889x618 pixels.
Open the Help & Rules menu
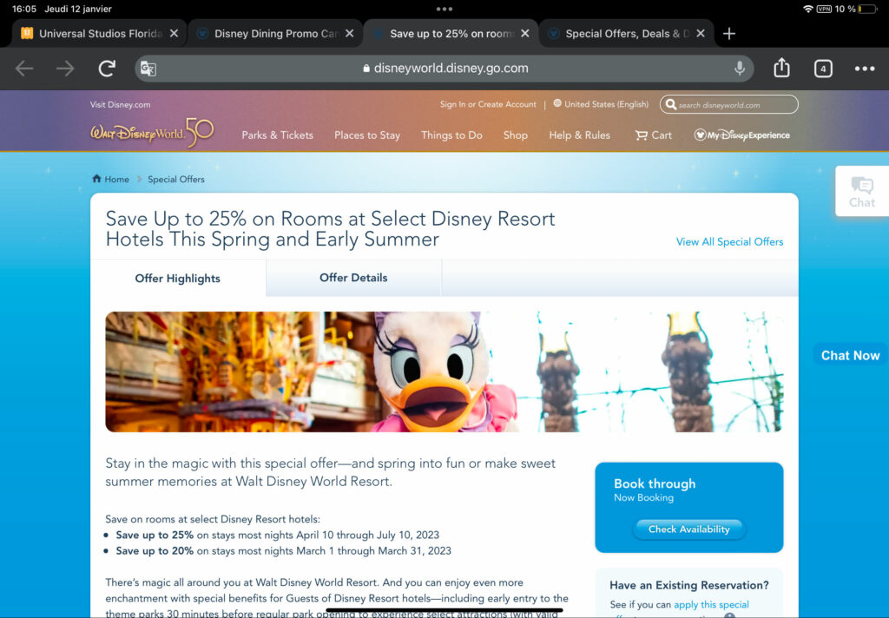point(579,135)
